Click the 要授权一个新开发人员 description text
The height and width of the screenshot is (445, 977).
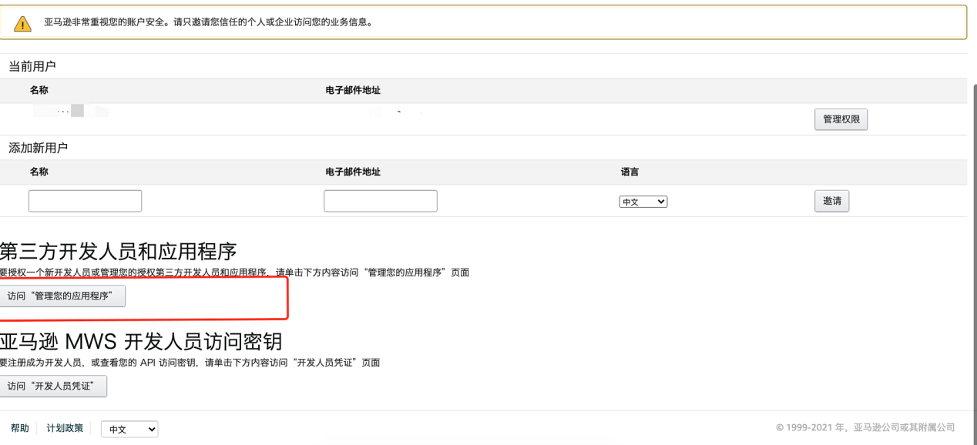point(235,273)
